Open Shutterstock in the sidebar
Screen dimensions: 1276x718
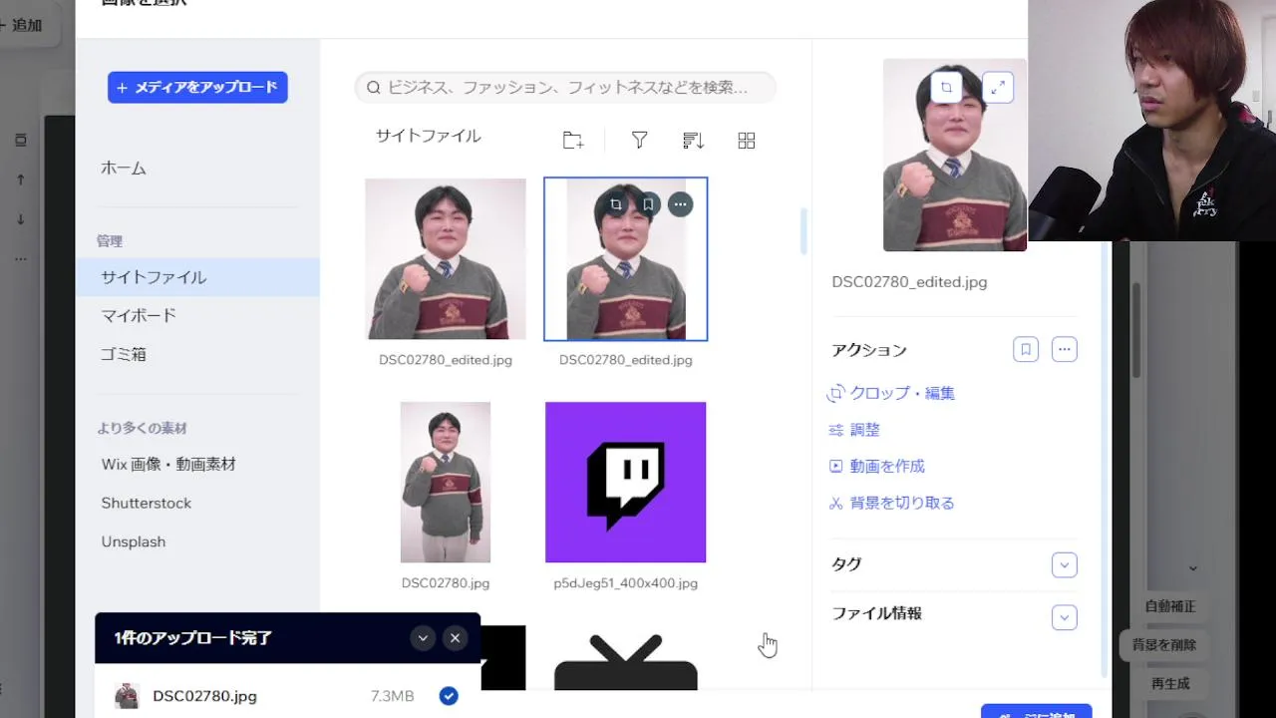147,503
